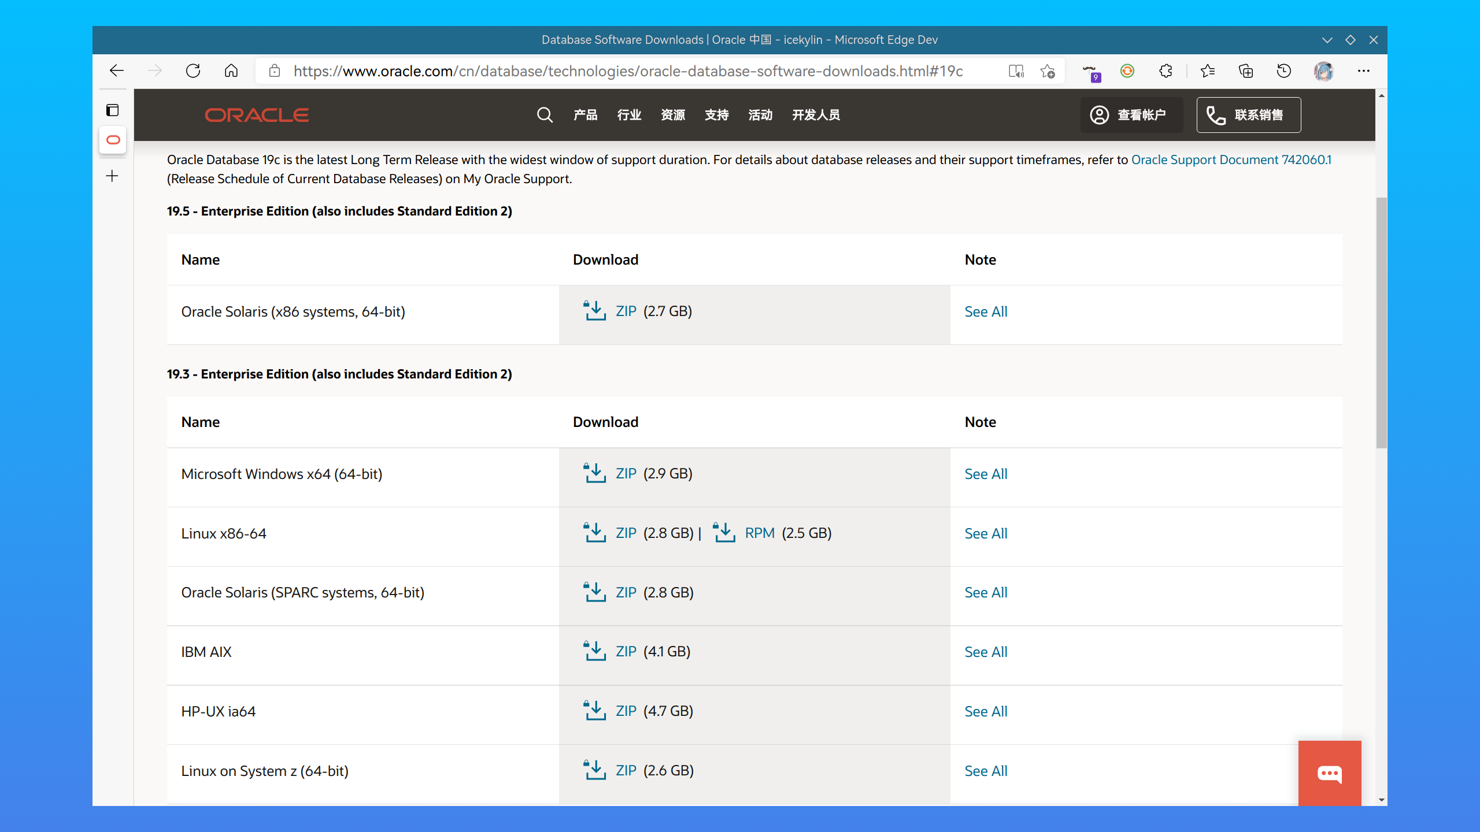Go back to the previous page
Screen dimensions: 1480x832
[x=117, y=70]
